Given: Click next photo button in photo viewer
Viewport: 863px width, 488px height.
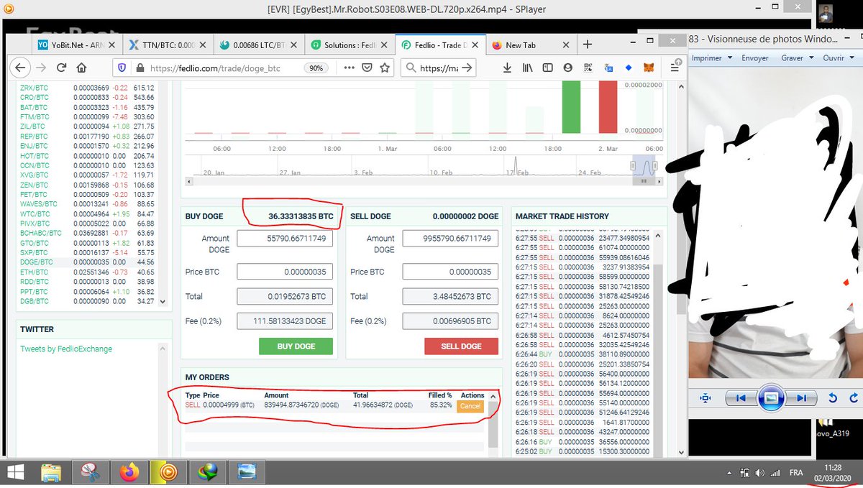Looking at the screenshot, I should pos(801,397).
